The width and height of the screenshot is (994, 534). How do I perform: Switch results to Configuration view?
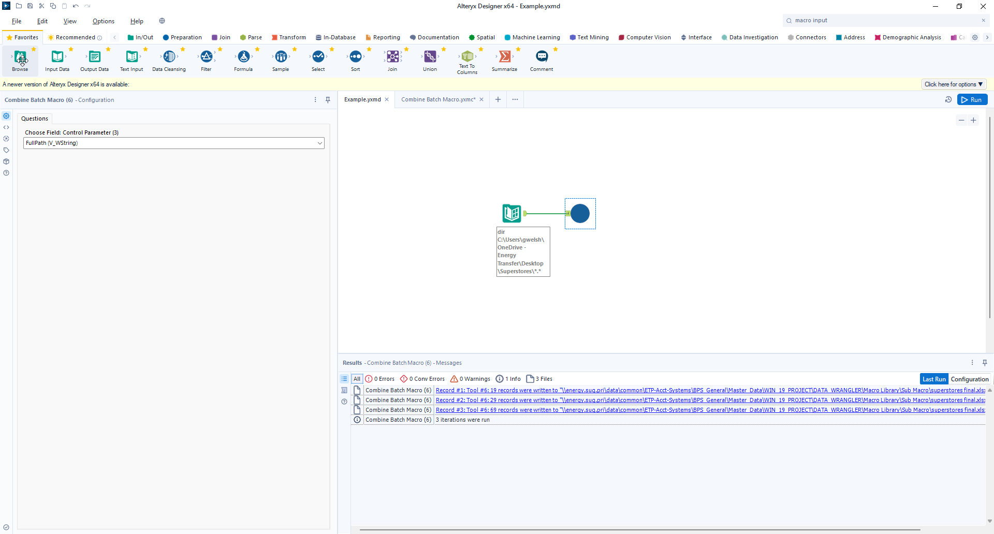969,379
